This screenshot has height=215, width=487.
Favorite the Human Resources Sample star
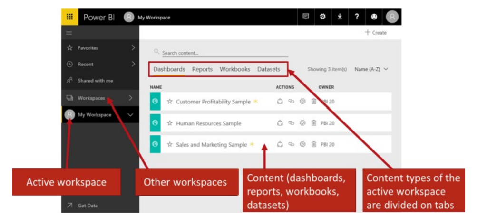(x=170, y=123)
